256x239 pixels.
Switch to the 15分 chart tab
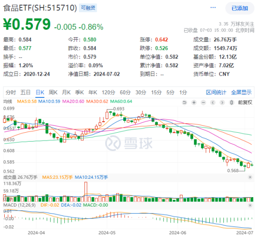pyautogui.click(x=156, y=92)
